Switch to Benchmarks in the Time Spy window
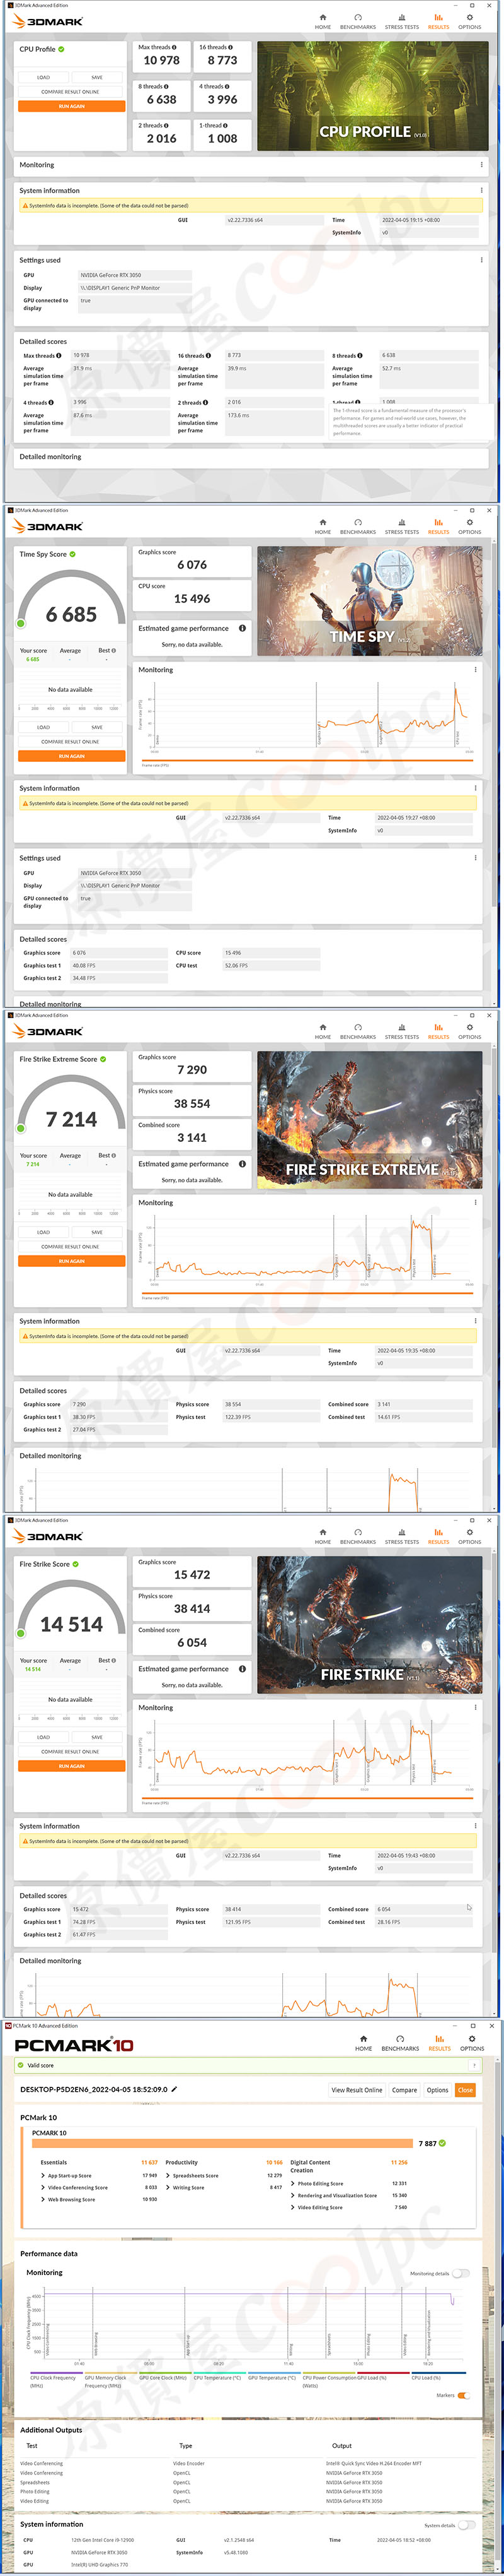 pyautogui.click(x=357, y=526)
